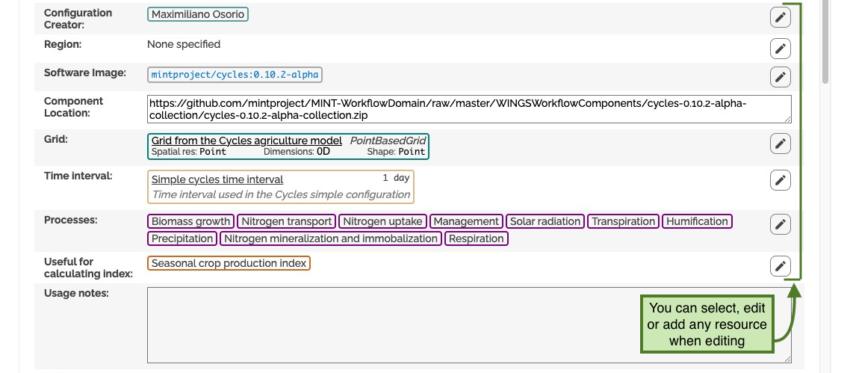Viewport: 850px width, 373px height.
Task: Click the mintproject/cycles:0.10.2-alpha image tag
Action: 235,75
